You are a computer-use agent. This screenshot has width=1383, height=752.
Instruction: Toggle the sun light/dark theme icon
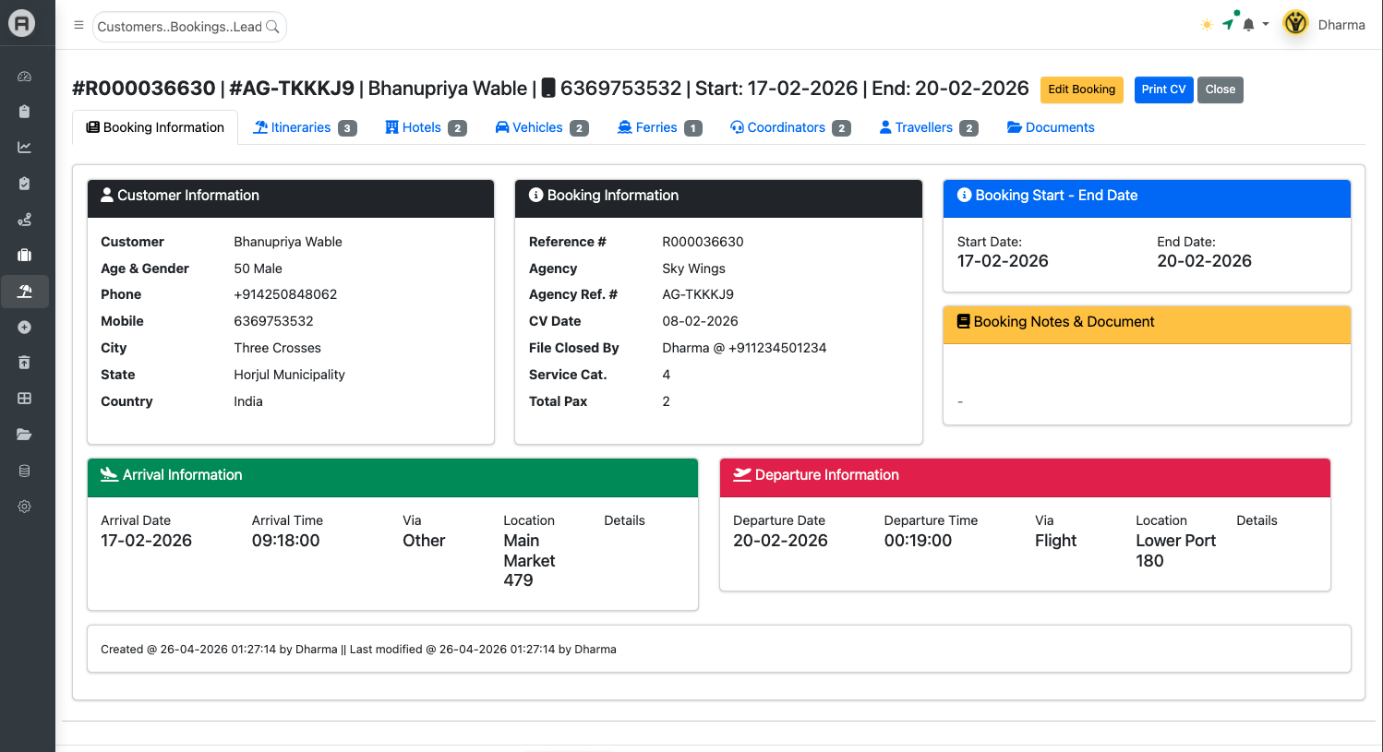(1207, 25)
